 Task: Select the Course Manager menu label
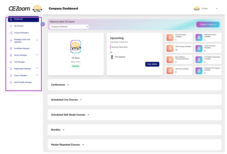pos(20,75)
